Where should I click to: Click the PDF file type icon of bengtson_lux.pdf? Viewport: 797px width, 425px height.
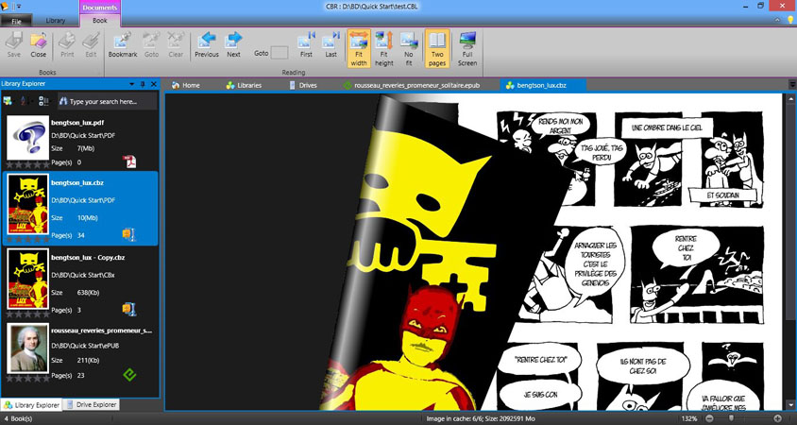129,161
